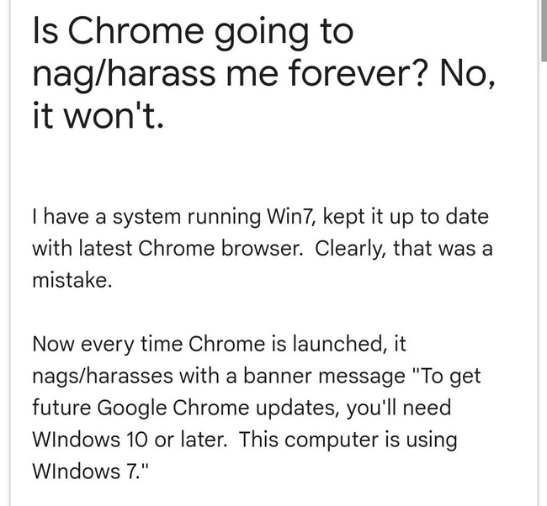Click the word "mistake." in the post
The height and width of the screenshot is (506, 547).
tap(72, 280)
